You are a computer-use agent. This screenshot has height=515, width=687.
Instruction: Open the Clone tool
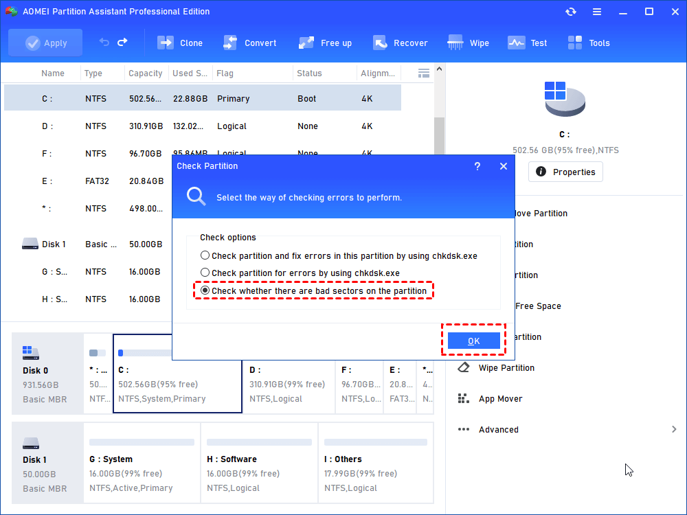point(180,43)
